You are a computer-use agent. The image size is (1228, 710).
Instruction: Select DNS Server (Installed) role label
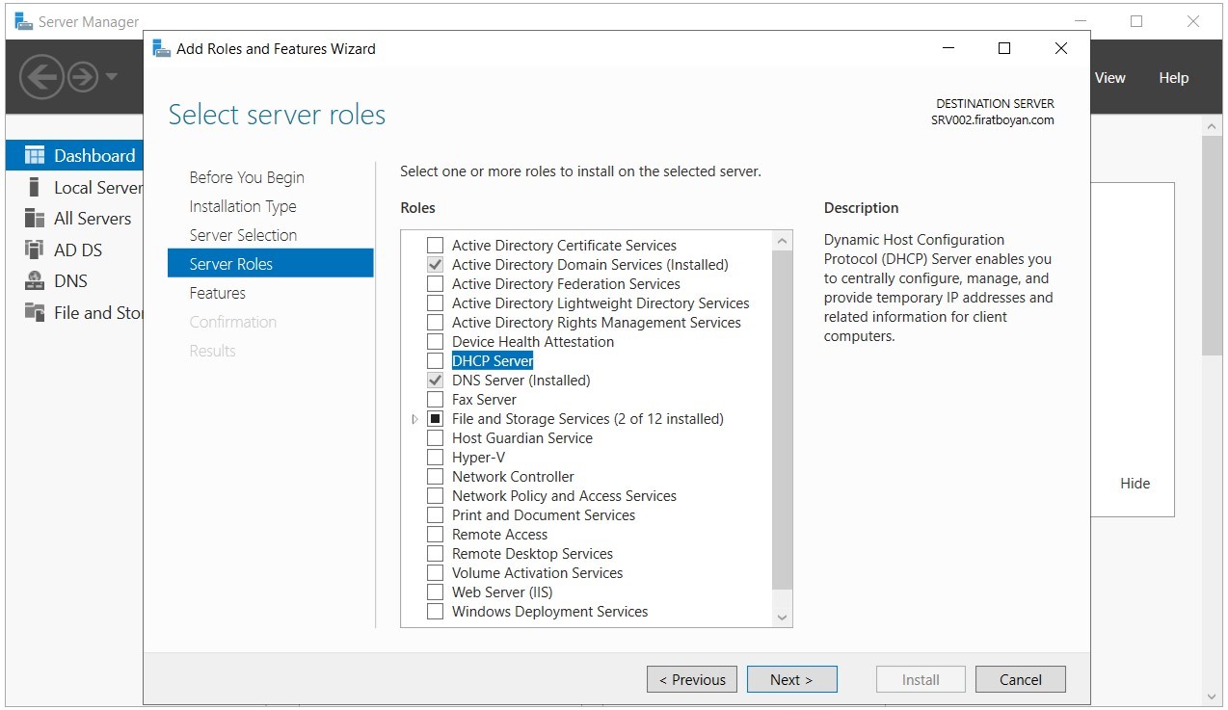(521, 381)
